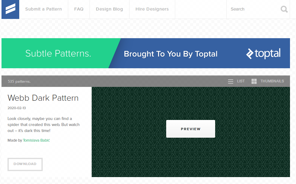Click the search magnifier icon
This screenshot has height=184, width=296.
(284, 9)
